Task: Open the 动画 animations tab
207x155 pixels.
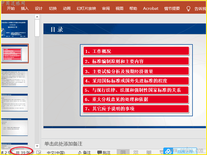Action: click(67, 9)
